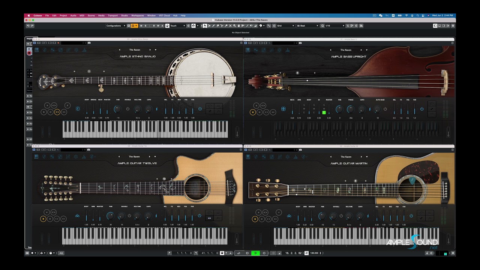Screen dimensions: 480x270
Task: Click the 138.000 tempo value field
Action: click(x=314, y=253)
